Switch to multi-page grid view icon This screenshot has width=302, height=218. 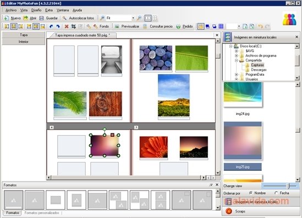(x=155, y=18)
